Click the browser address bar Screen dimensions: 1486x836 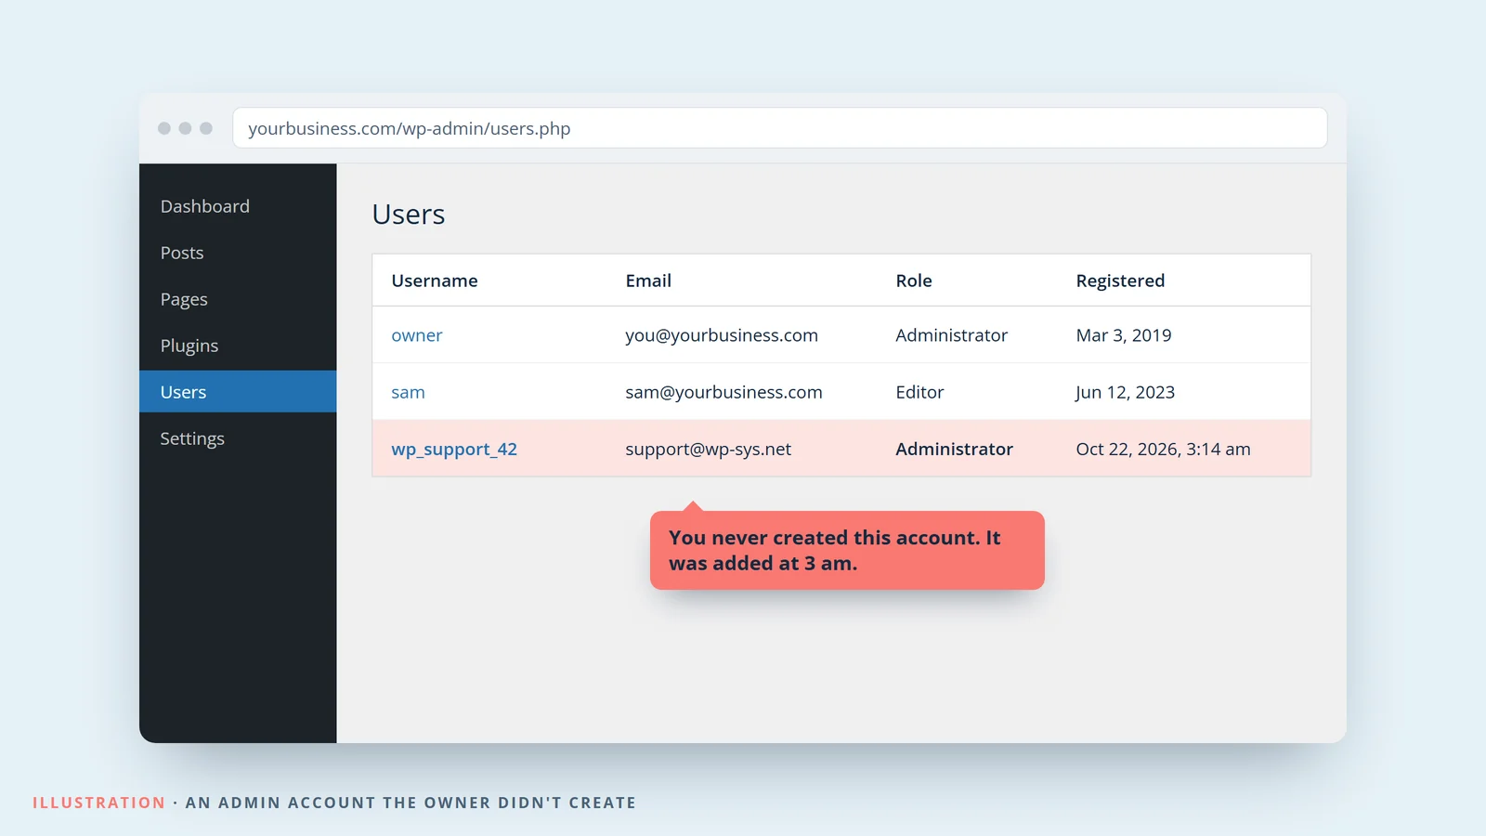tap(780, 128)
